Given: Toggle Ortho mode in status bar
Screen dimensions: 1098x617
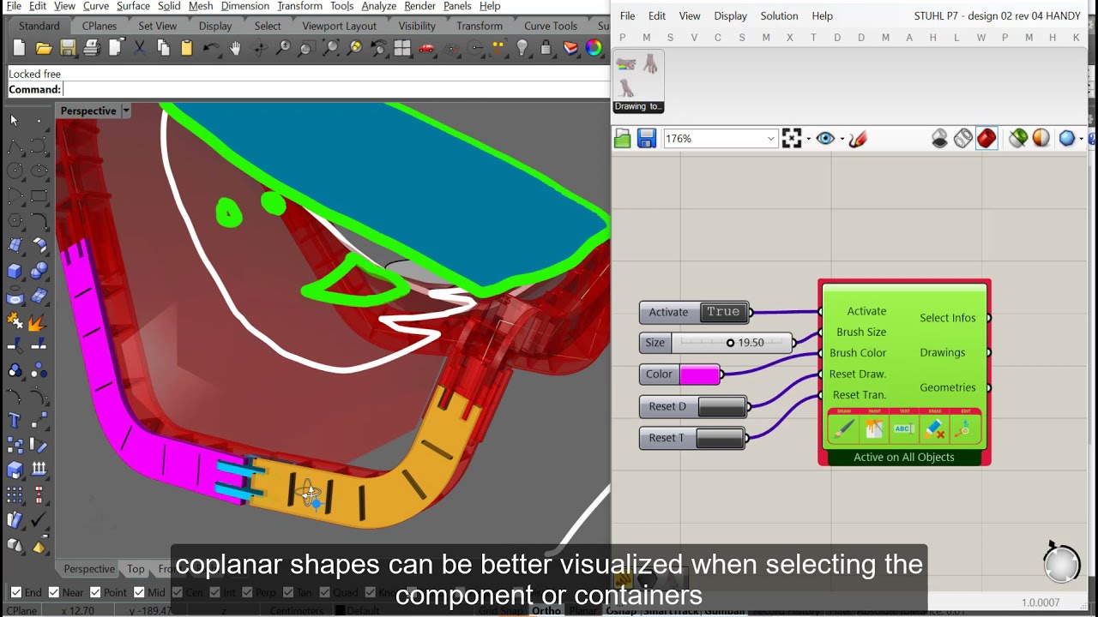Looking at the screenshot, I should [546, 611].
